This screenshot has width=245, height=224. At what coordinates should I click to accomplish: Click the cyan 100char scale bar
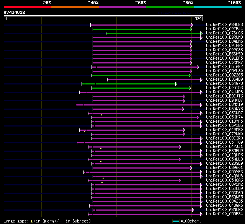(176, 221)
